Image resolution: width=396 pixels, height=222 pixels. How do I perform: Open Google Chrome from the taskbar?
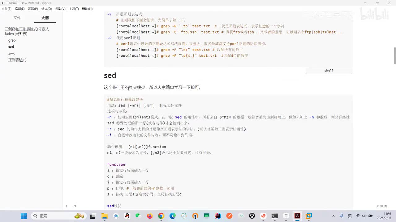(x=161, y=216)
